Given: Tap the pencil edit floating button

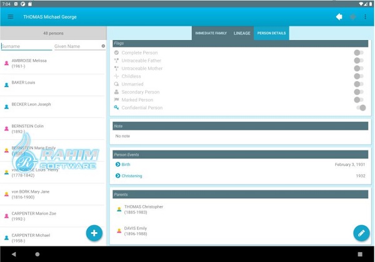Looking at the screenshot, I should tap(361, 233).
